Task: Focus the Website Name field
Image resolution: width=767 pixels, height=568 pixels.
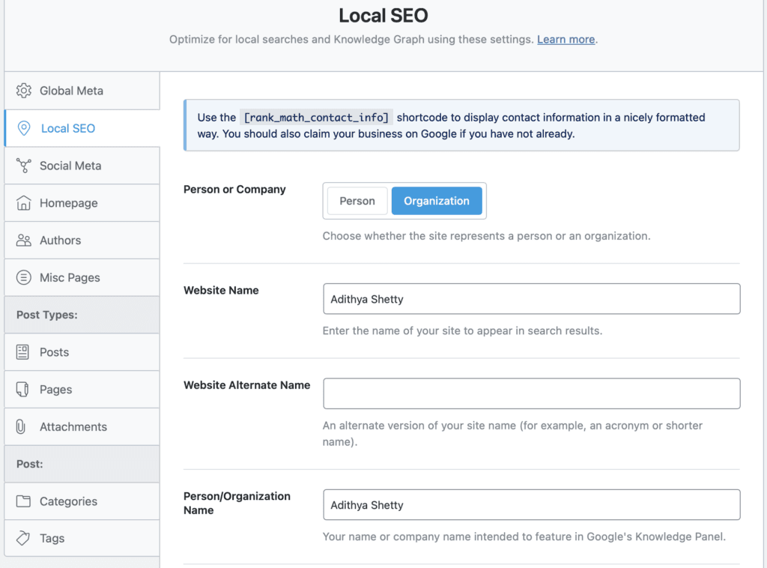Action: coord(532,299)
